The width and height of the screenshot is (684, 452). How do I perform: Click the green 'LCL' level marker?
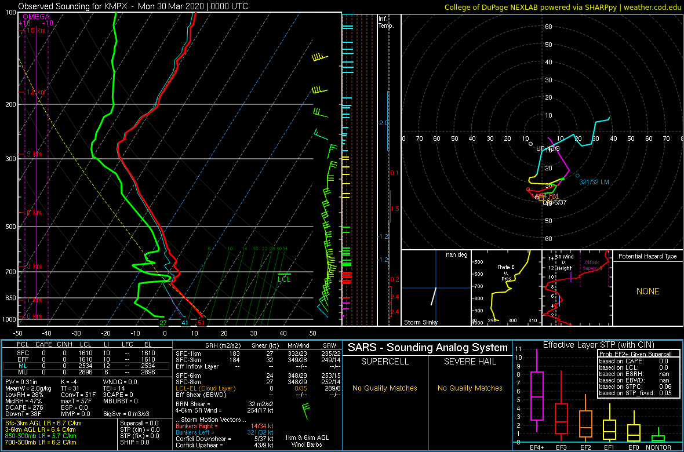tap(284, 279)
